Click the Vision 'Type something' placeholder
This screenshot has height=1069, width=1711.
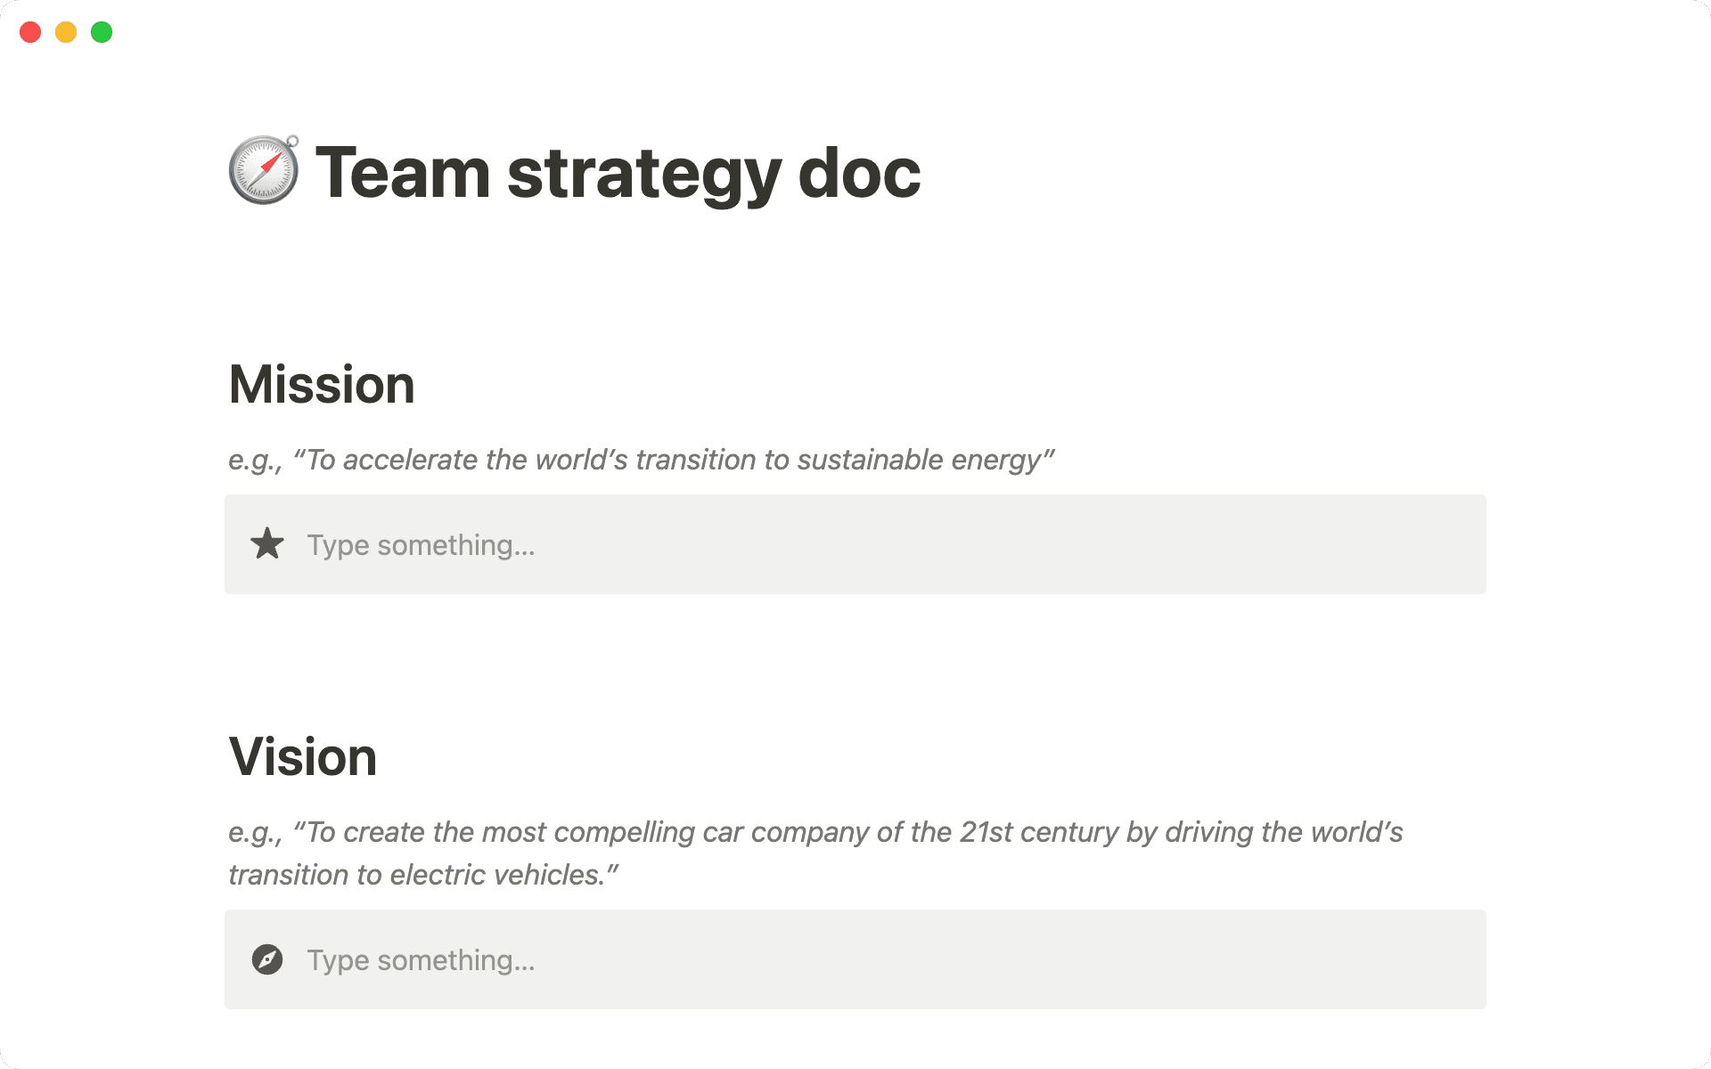(421, 959)
